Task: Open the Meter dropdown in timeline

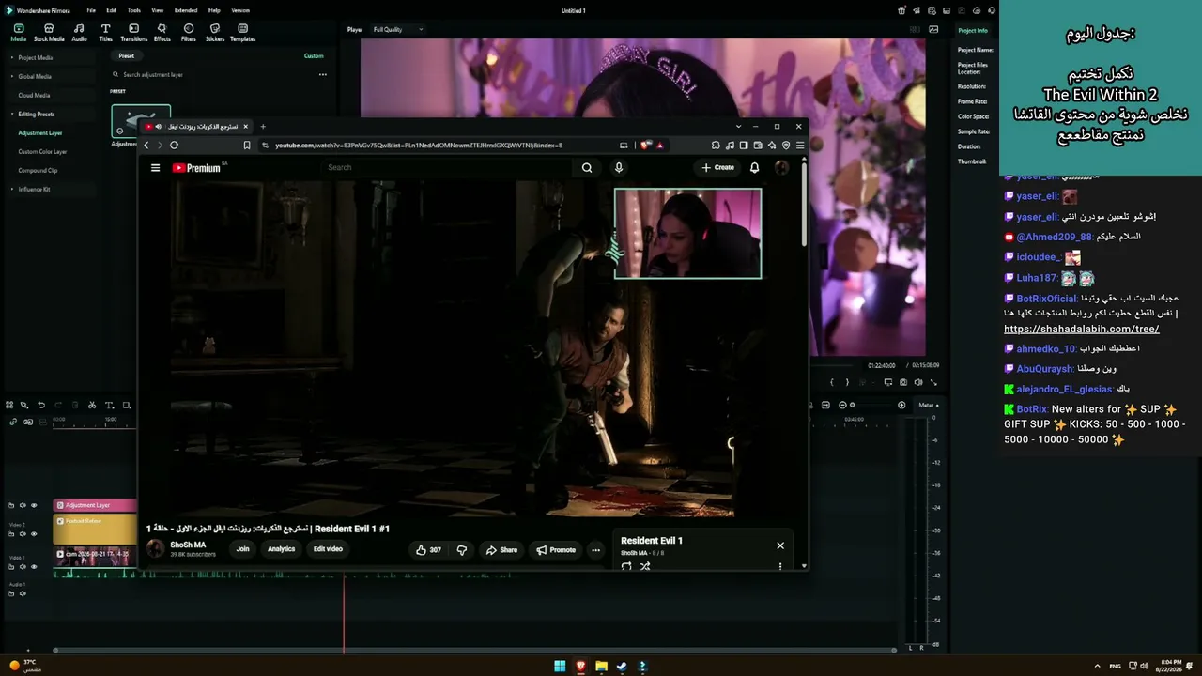Action: (x=928, y=405)
